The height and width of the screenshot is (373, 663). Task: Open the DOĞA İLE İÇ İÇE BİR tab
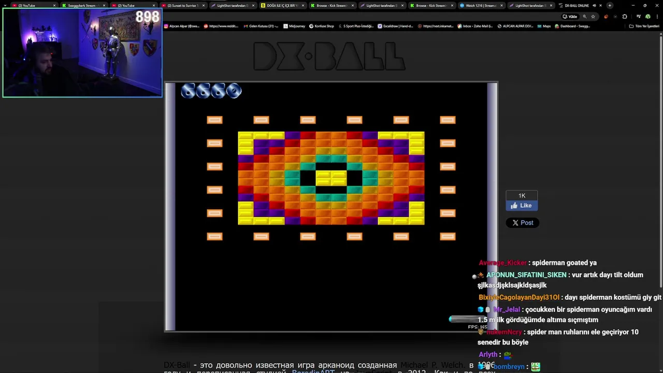pyautogui.click(x=281, y=6)
